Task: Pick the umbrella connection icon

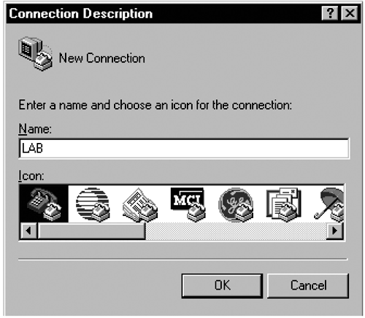Action: [x=328, y=205]
